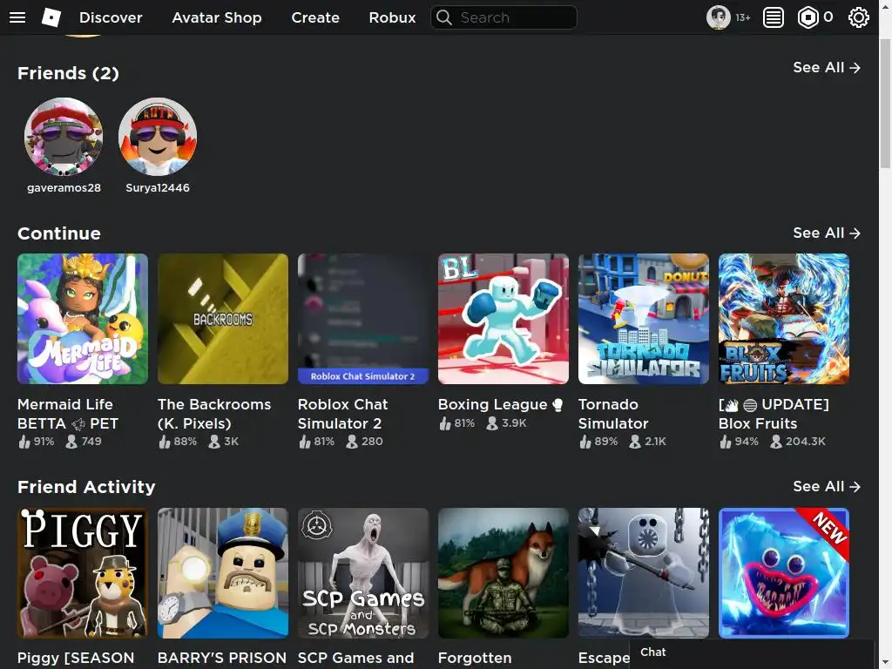Open the Avatar Shop tab
Viewport: 892px width, 669px height.
(x=217, y=17)
